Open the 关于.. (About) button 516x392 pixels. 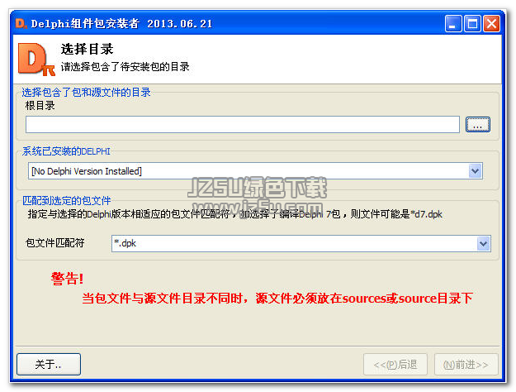(49, 365)
